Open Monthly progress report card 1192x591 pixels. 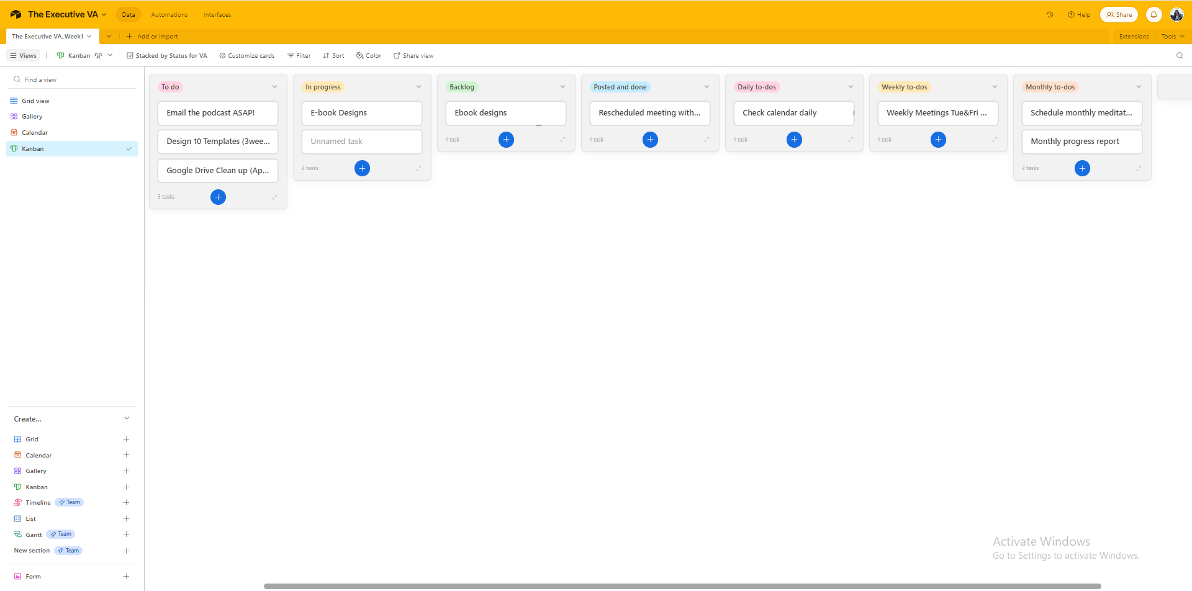tap(1082, 142)
